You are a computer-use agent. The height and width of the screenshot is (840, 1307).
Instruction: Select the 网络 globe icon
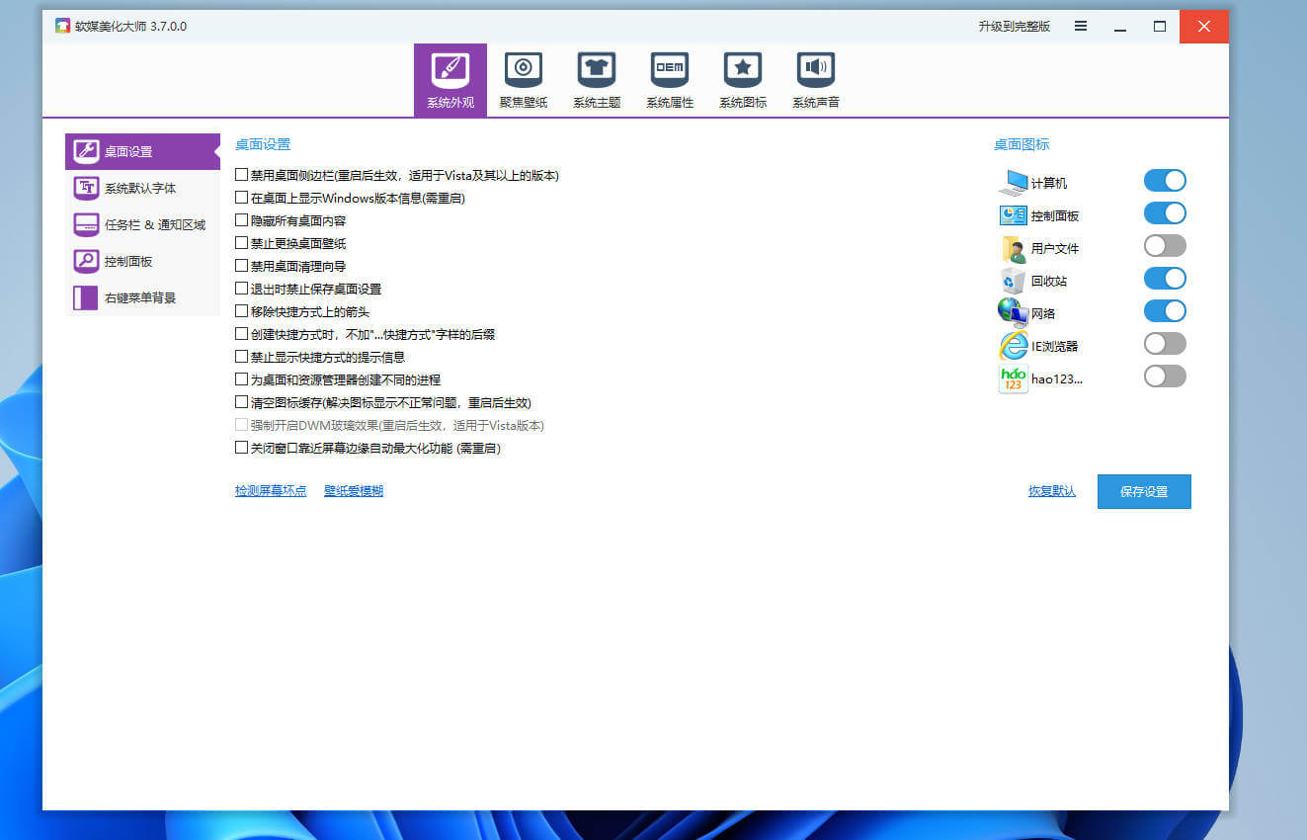1011,311
